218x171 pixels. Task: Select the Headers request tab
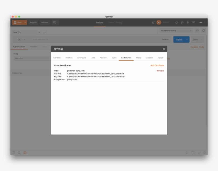point(34,47)
